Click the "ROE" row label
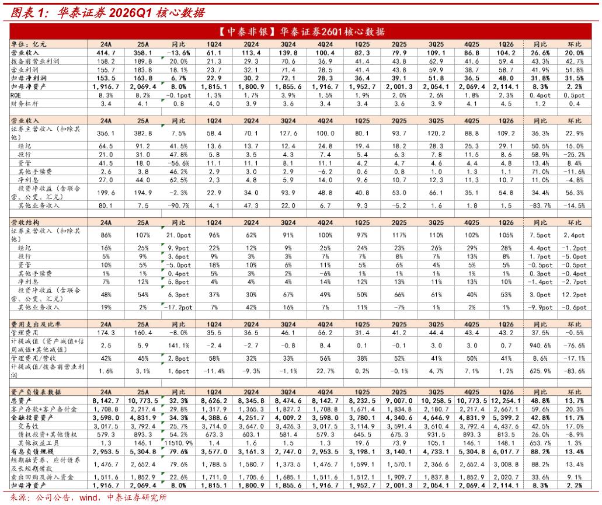 (x=16, y=95)
